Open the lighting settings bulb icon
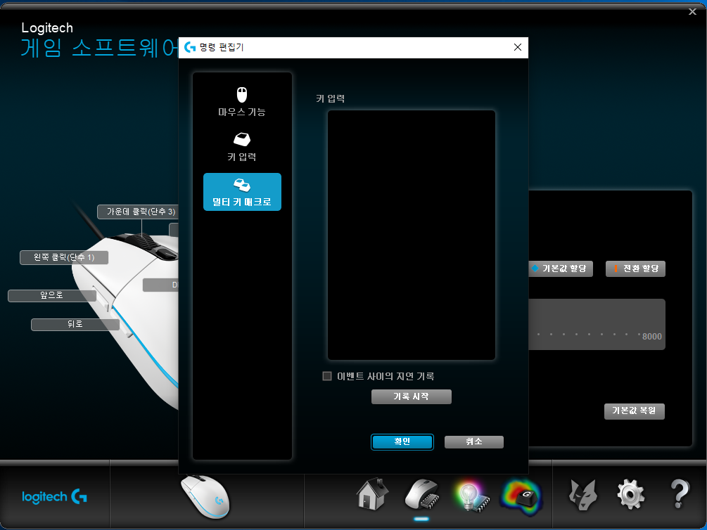 471,497
